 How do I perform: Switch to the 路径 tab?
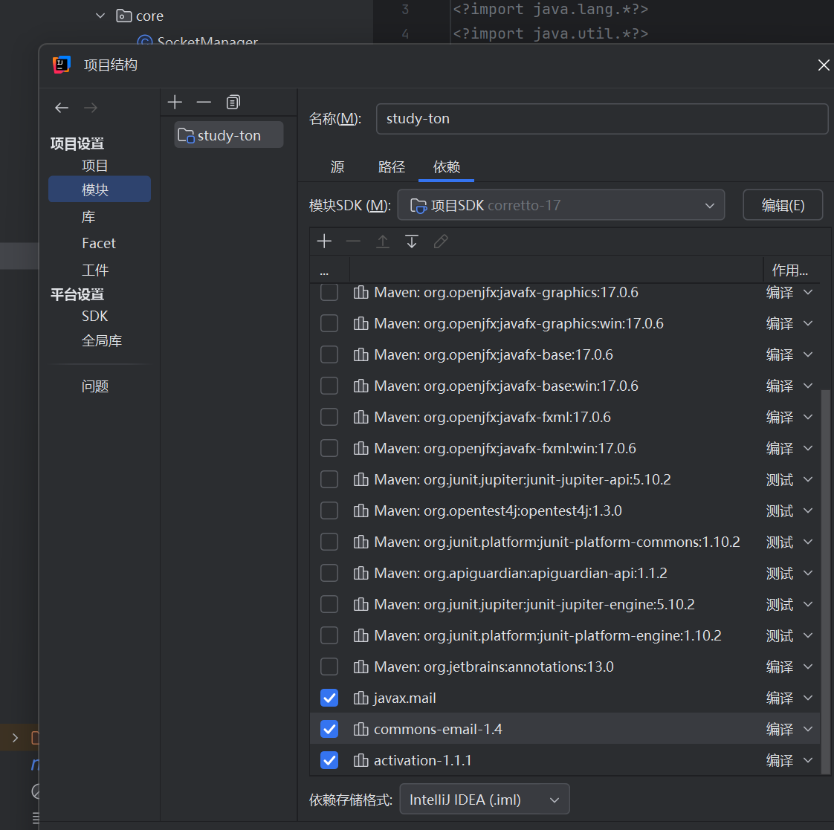pyautogui.click(x=392, y=167)
